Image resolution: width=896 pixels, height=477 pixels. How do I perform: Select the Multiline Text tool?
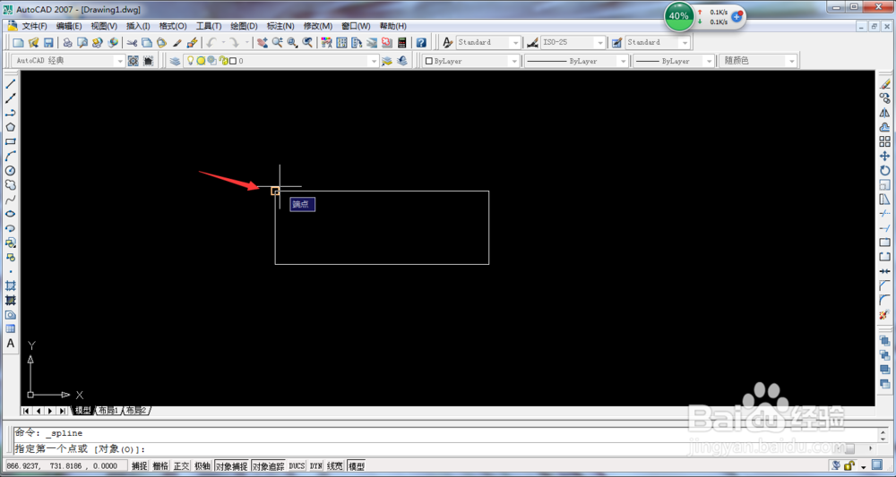tap(10, 344)
